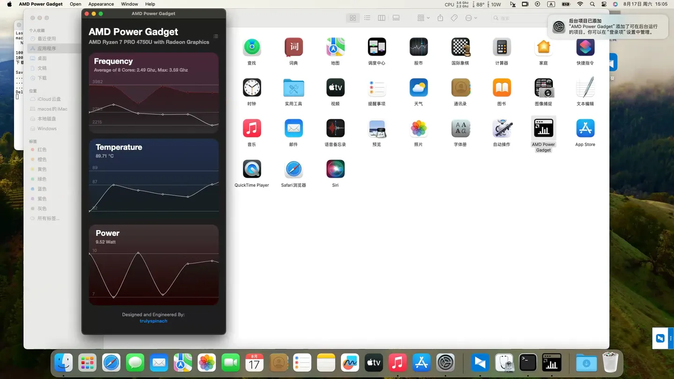Open Freeform from the Dock

[350, 363]
